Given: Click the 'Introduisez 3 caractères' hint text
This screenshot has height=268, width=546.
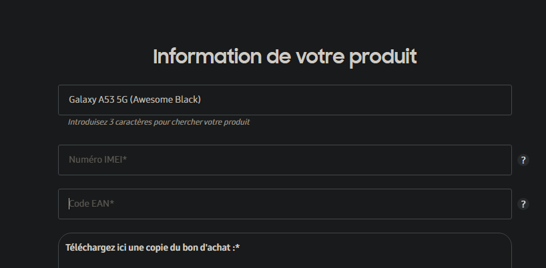Looking at the screenshot, I should pos(158,122).
